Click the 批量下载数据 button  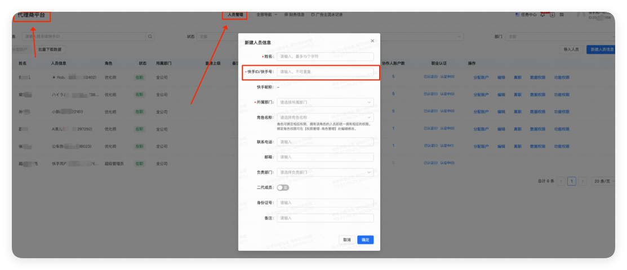pos(50,49)
